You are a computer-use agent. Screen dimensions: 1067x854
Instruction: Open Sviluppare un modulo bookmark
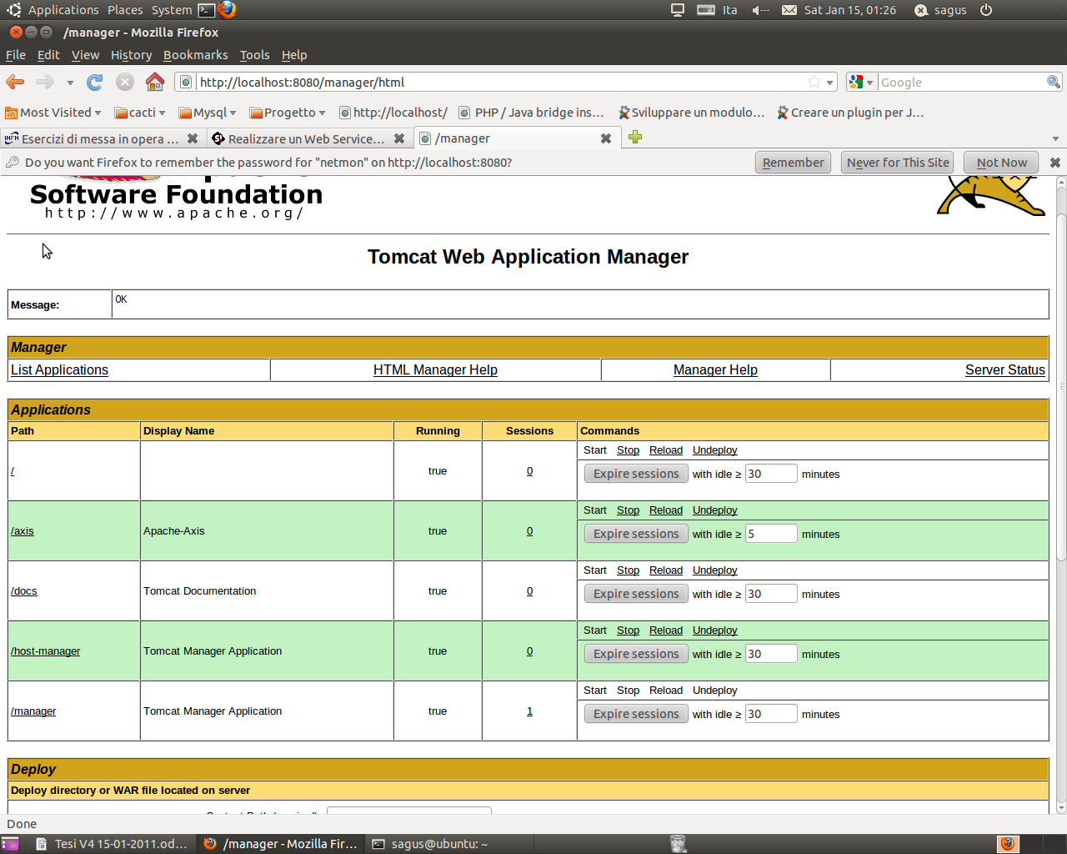tap(691, 113)
